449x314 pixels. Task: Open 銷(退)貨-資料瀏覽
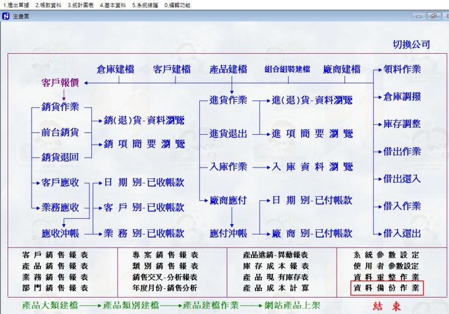coord(144,120)
